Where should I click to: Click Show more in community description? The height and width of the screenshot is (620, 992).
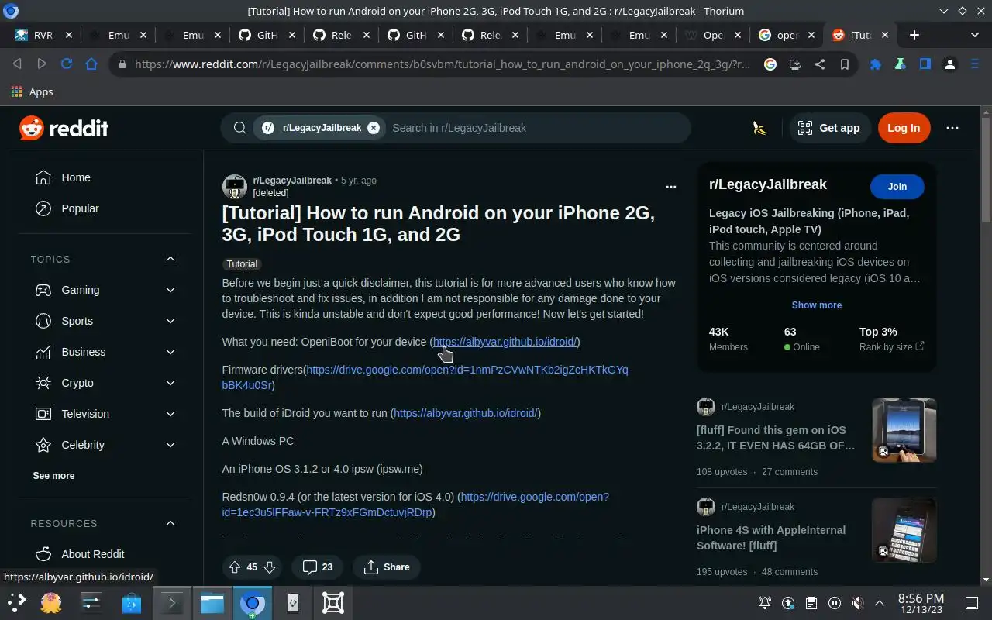(x=817, y=305)
